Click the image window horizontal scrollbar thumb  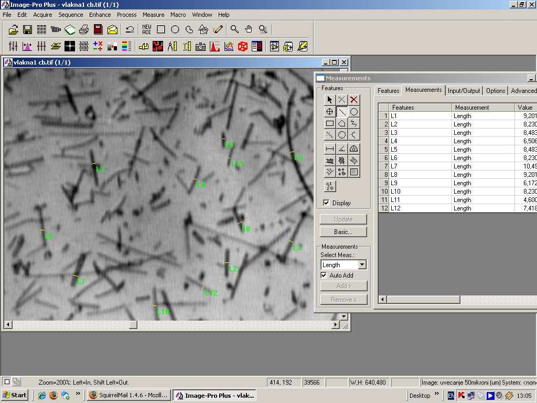[133, 324]
